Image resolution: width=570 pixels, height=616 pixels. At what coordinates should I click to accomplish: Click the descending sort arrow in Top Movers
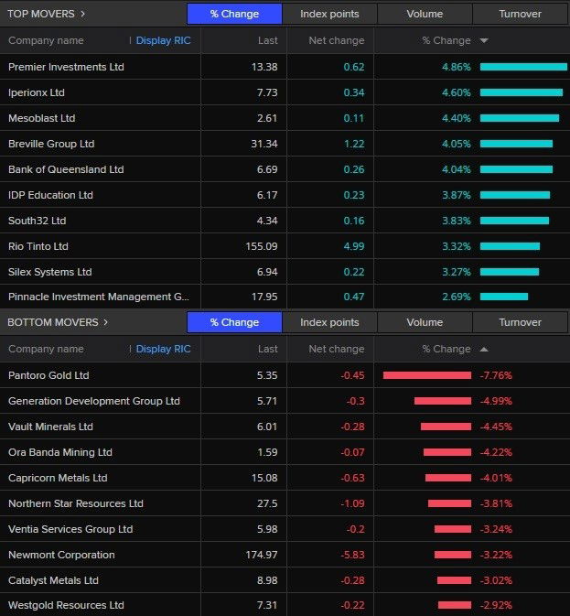point(484,41)
